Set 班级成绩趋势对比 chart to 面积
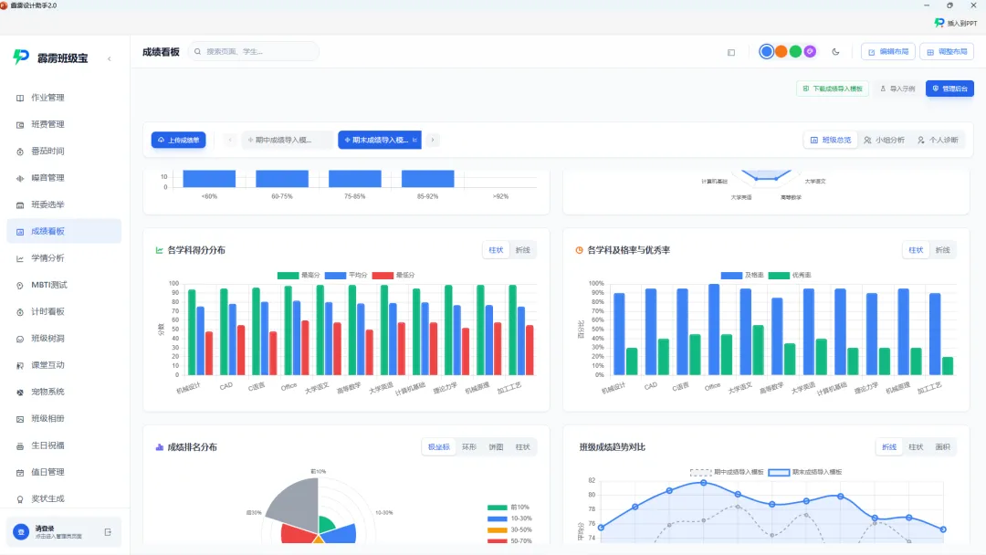Screen dimensions: 986x555 [x=942, y=447]
